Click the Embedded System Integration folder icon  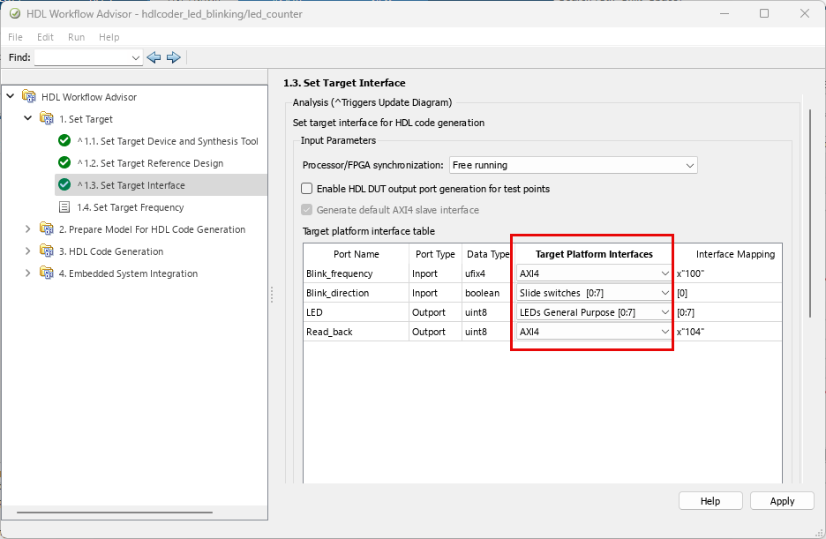coord(47,273)
